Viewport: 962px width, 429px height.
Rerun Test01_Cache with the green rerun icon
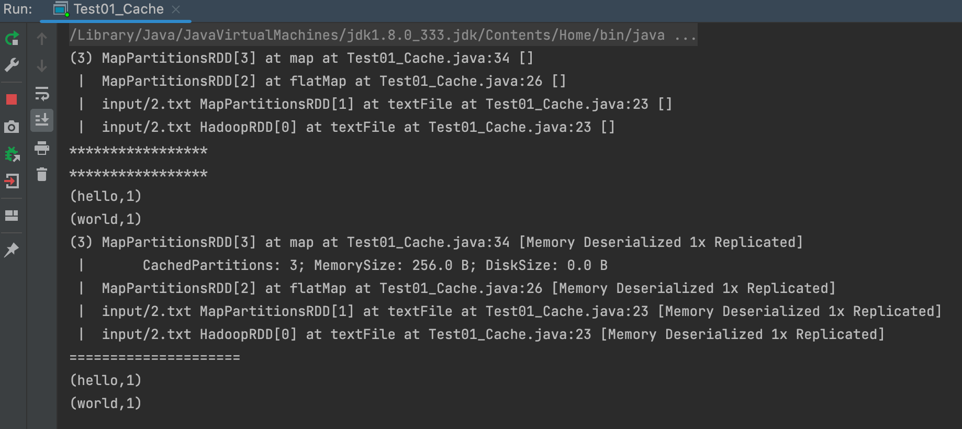coord(12,39)
